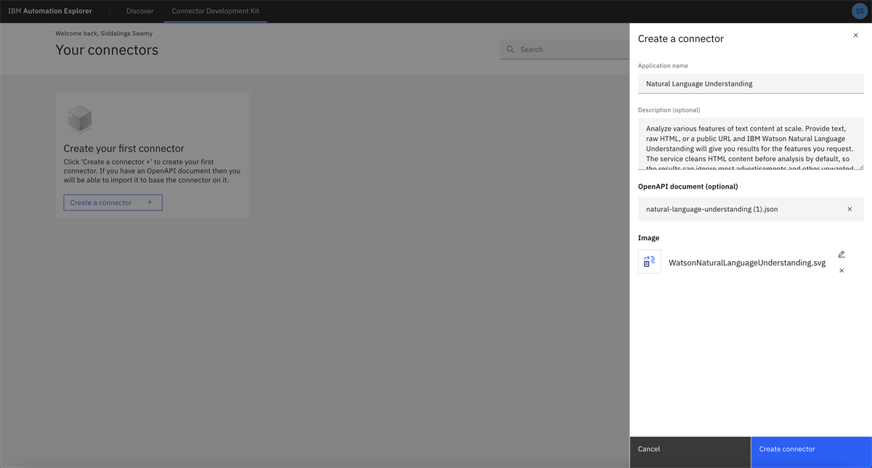Click the Application name label
872x468 pixels.
pos(663,66)
